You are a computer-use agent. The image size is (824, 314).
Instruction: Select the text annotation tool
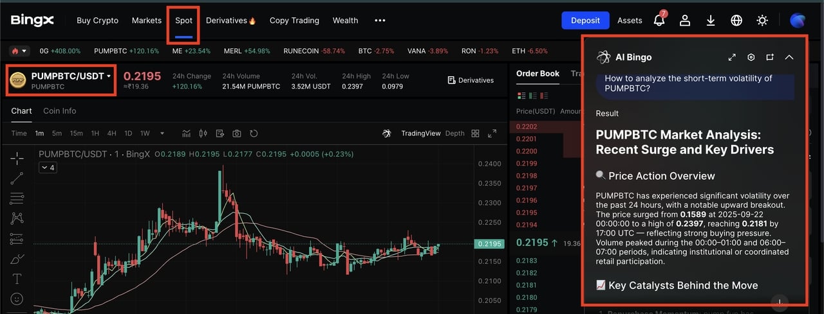pos(17,279)
